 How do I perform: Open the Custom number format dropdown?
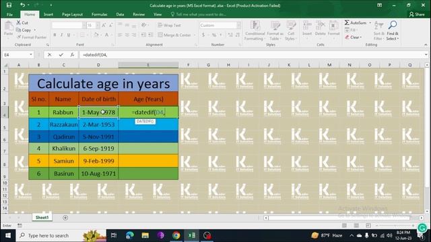(238, 26)
